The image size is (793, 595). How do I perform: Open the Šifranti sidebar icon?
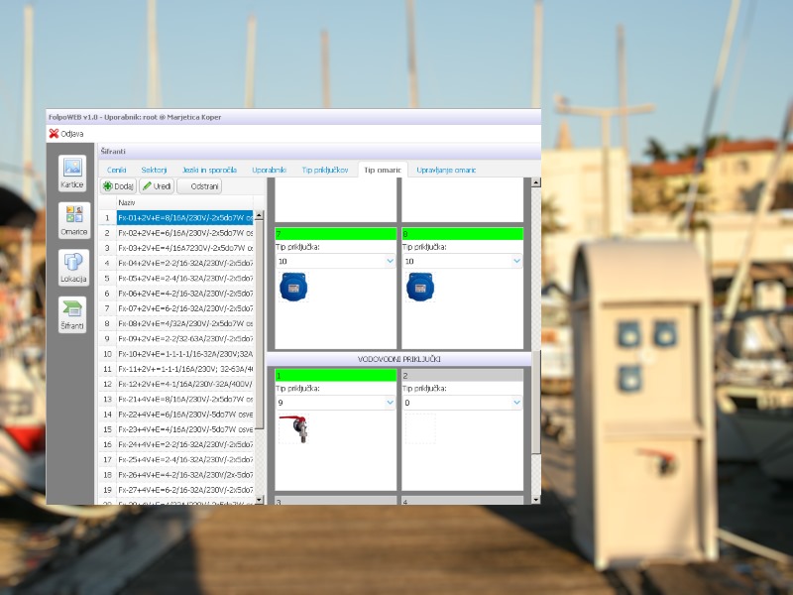72,313
